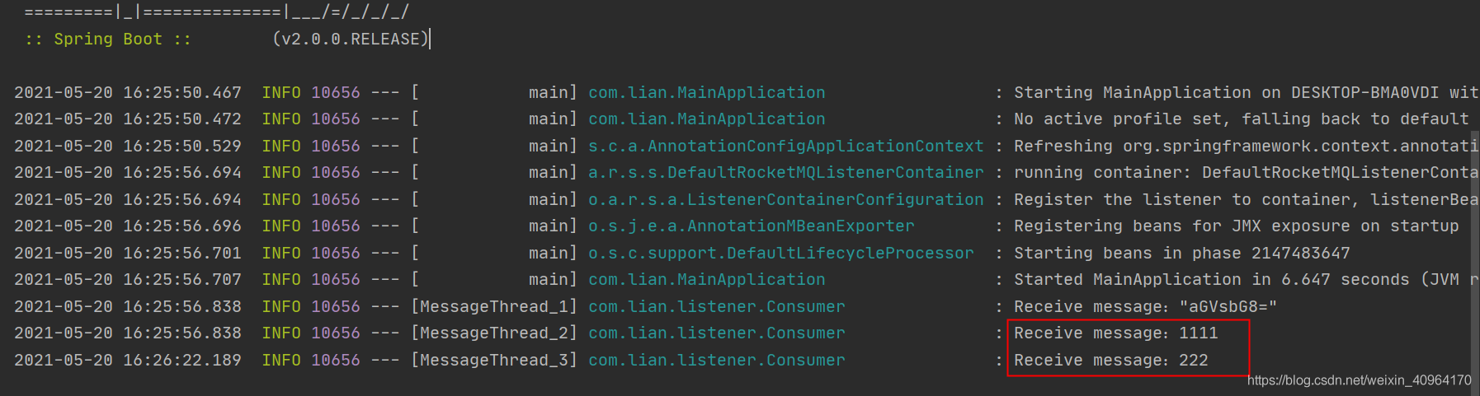Click the csdn.net blog watermark URL
The image size is (1480, 396).
pos(1359,380)
